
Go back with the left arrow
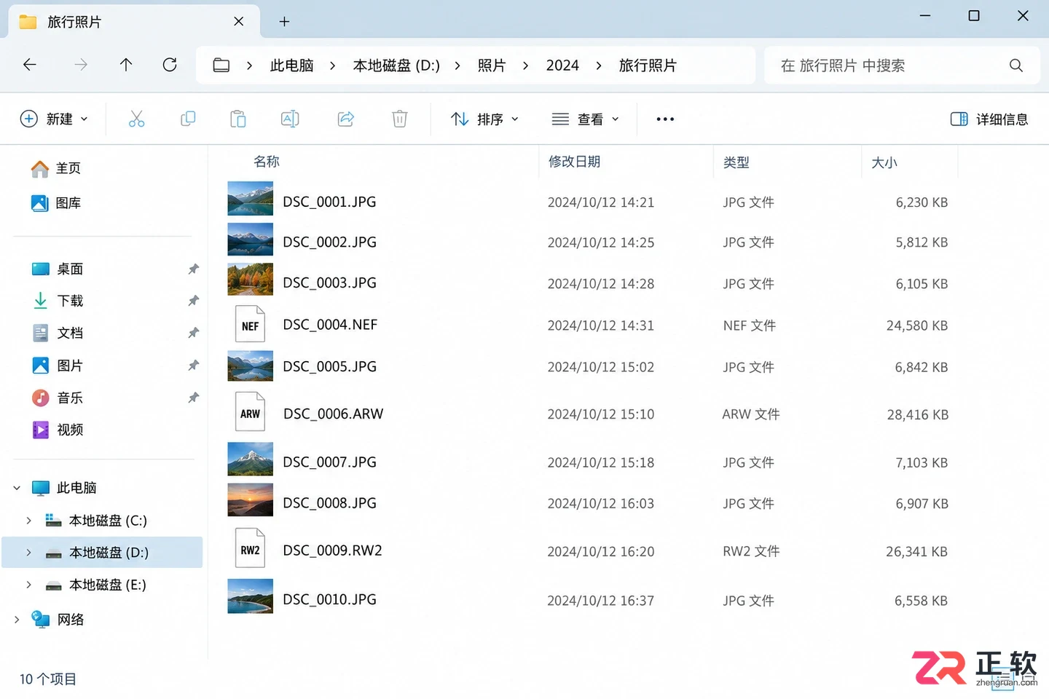coord(30,65)
